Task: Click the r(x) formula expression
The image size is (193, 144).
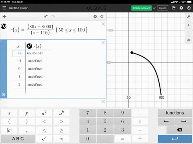Action: pyautogui.click(x=49, y=30)
